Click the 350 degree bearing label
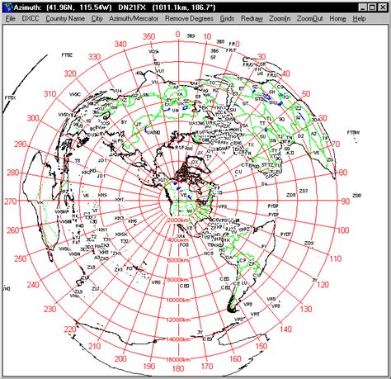391x379 pixels. [149, 36]
